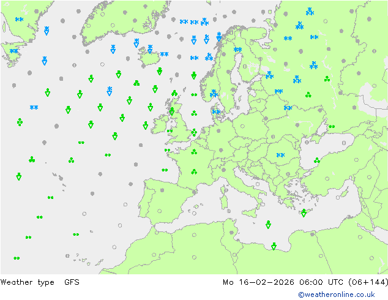Select the grey cloud dot over northern Italy
The height and width of the screenshot is (300, 388).
224,170
